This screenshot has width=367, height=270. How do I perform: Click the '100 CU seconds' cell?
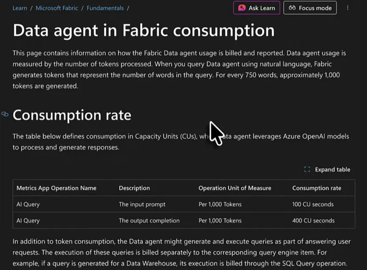tap(313, 204)
